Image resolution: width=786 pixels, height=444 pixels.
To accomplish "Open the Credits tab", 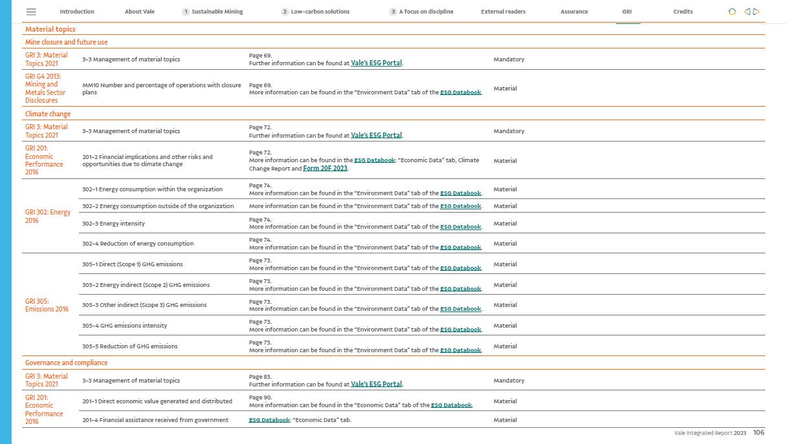I will [682, 12].
